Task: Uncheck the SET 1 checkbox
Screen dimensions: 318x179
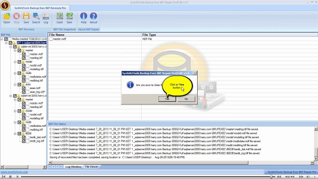Action: (10, 43)
